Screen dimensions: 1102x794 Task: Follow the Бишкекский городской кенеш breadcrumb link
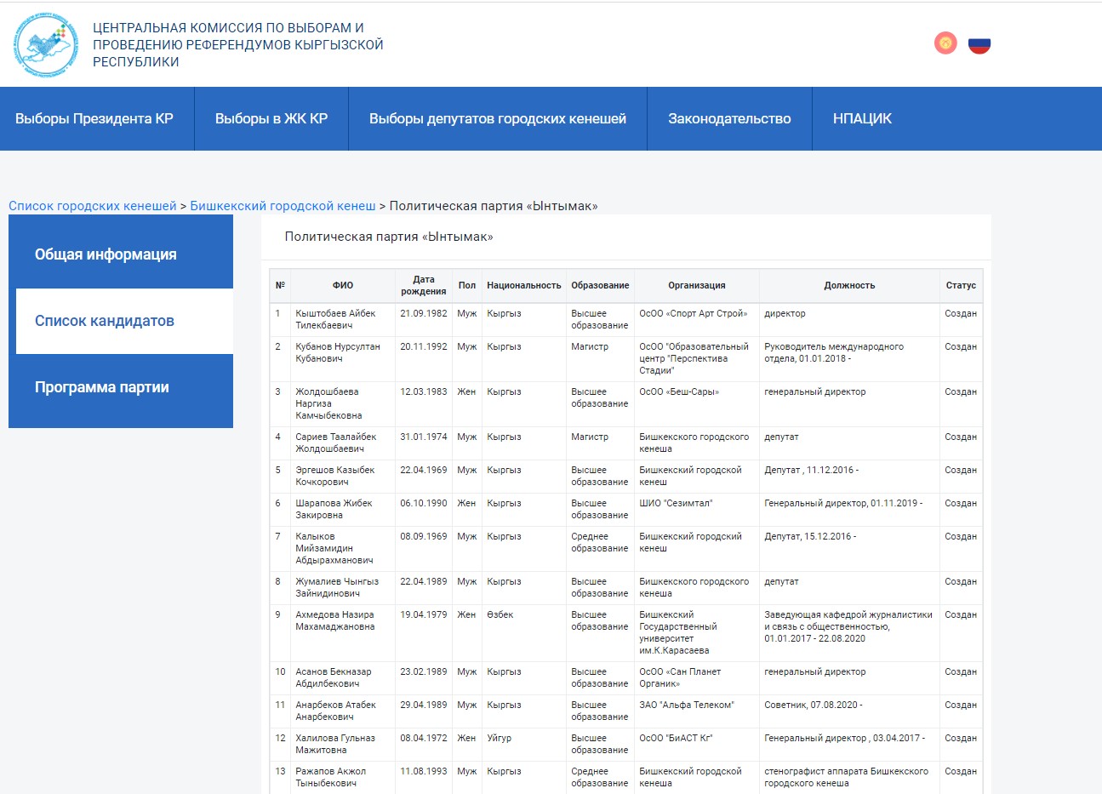point(283,206)
